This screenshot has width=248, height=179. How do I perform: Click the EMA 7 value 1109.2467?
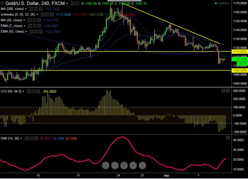coord(51,26)
